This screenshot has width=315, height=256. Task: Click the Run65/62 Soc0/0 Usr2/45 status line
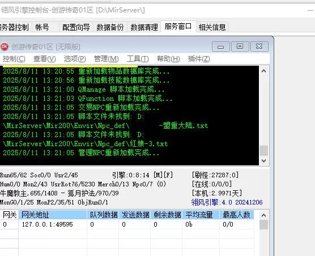coord(39,175)
